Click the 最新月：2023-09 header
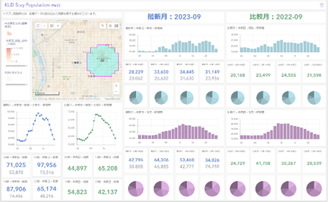Viewport: 328px width, 202px height. click(x=174, y=17)
